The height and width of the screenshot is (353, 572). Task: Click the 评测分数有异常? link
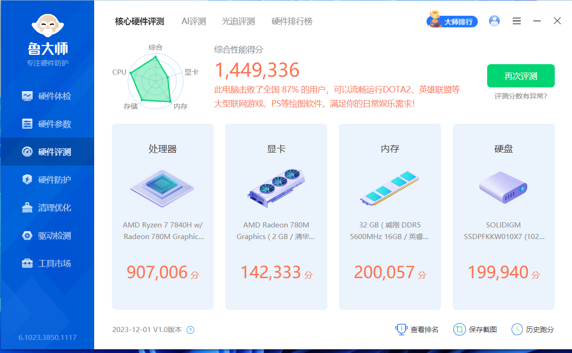coord(521,96)
